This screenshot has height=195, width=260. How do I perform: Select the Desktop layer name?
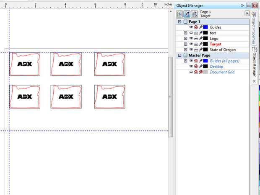[x=216, y=67]
